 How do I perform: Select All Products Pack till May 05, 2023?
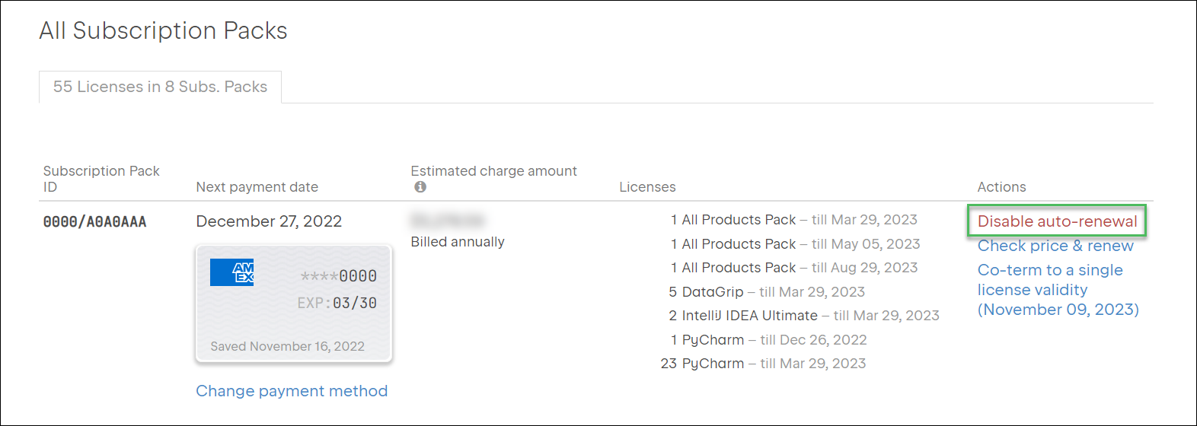click(x=795, y=244)
